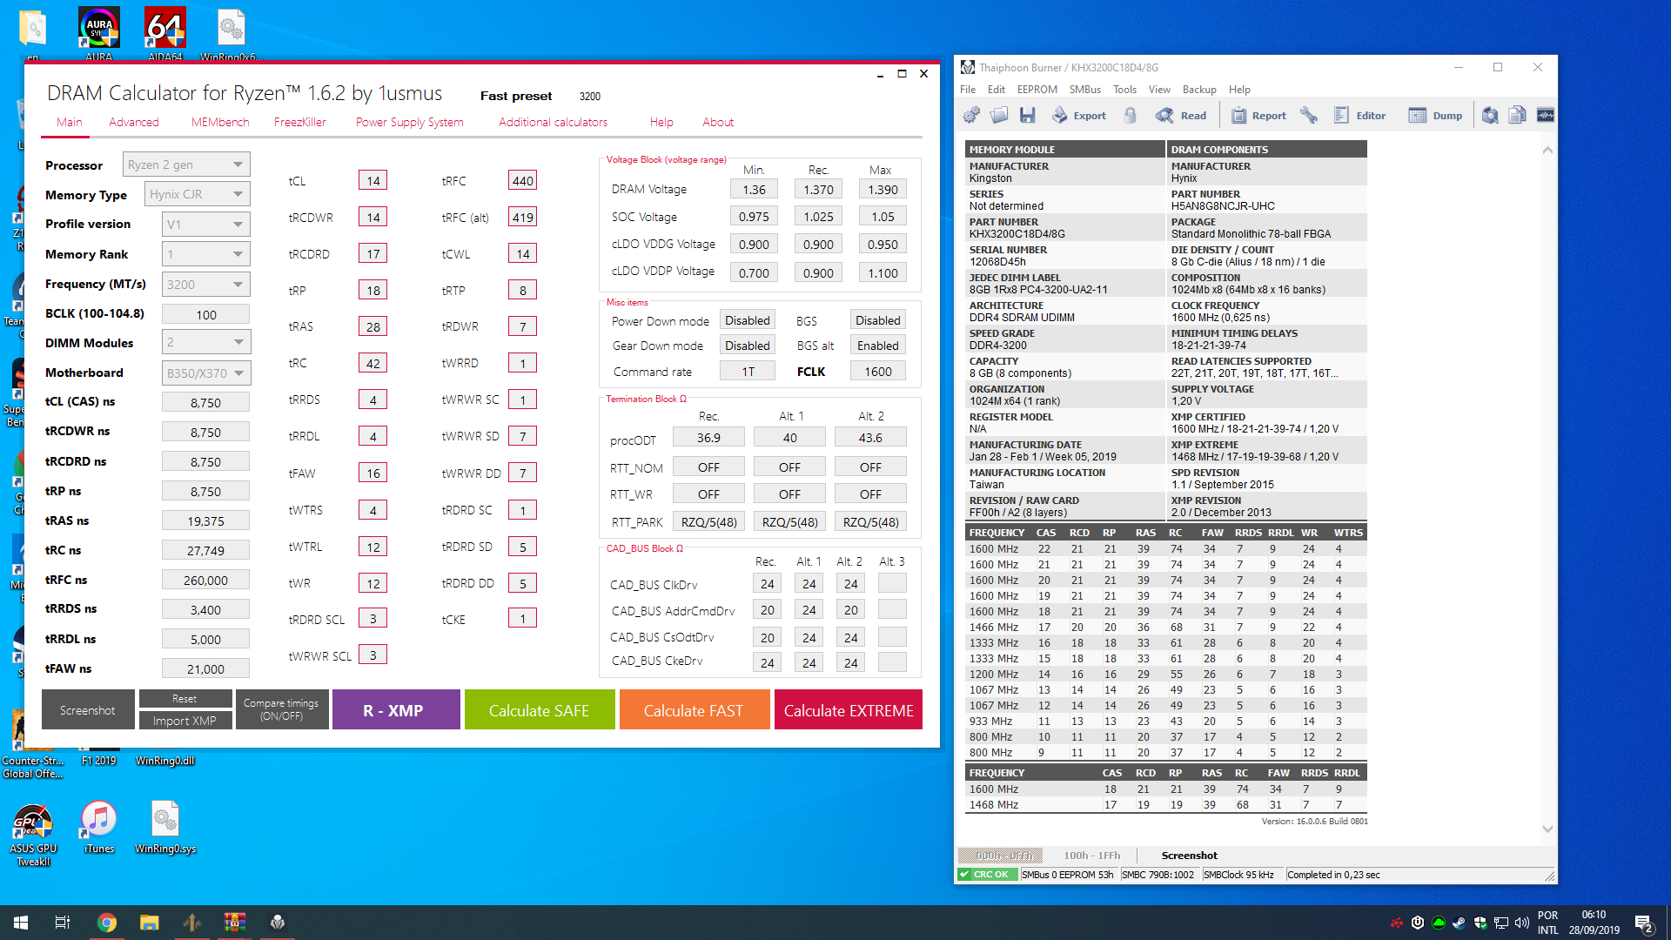This screenshot has height=940, width=1671.
Task: Toggle Gear Down mode Disabled value
Action: 747,346
